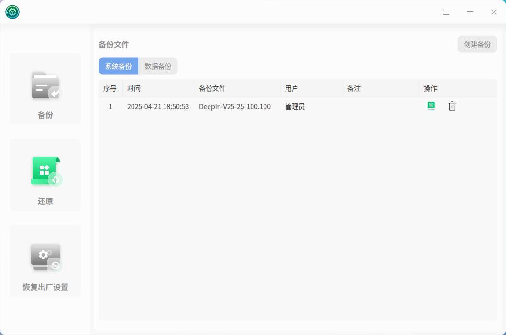Click the app logo in the title bar
This screenshot has width=506, height=335.
coord(12,12)
